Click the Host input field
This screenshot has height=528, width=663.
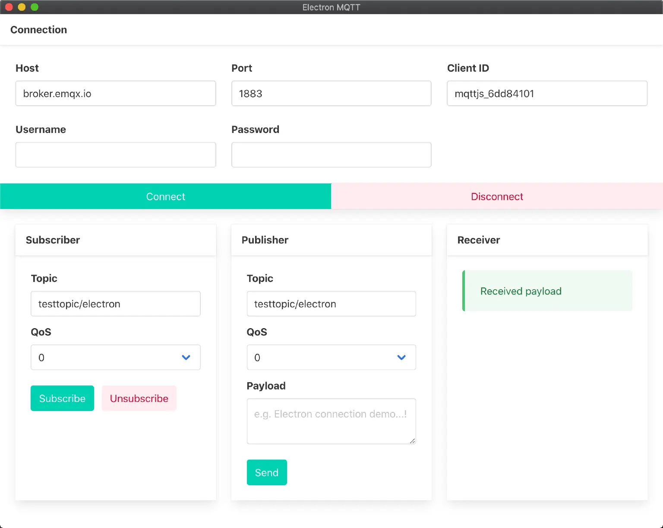tap(115, 93)
